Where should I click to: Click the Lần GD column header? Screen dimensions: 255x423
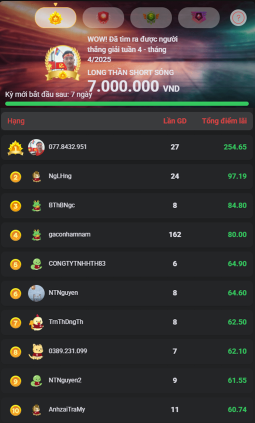175,121
